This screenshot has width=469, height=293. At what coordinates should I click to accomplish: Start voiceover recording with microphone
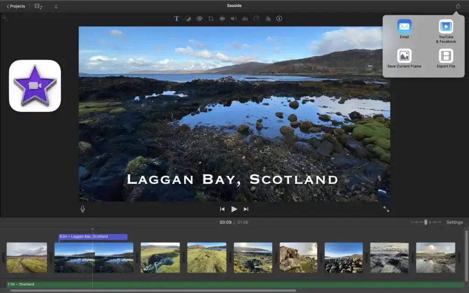point(83,209)
